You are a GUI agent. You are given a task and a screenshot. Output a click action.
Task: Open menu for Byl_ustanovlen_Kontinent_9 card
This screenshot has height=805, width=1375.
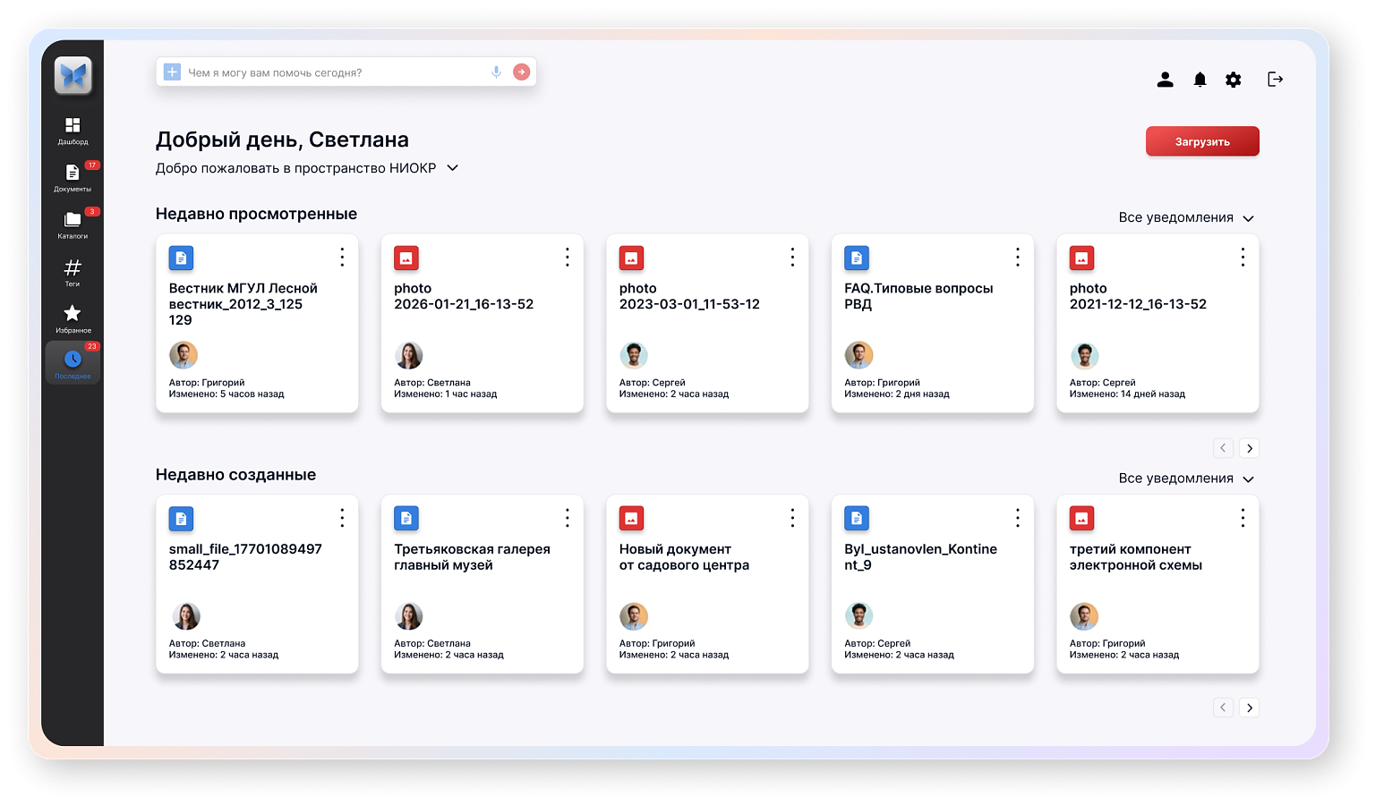click(x=1018, y=518)
